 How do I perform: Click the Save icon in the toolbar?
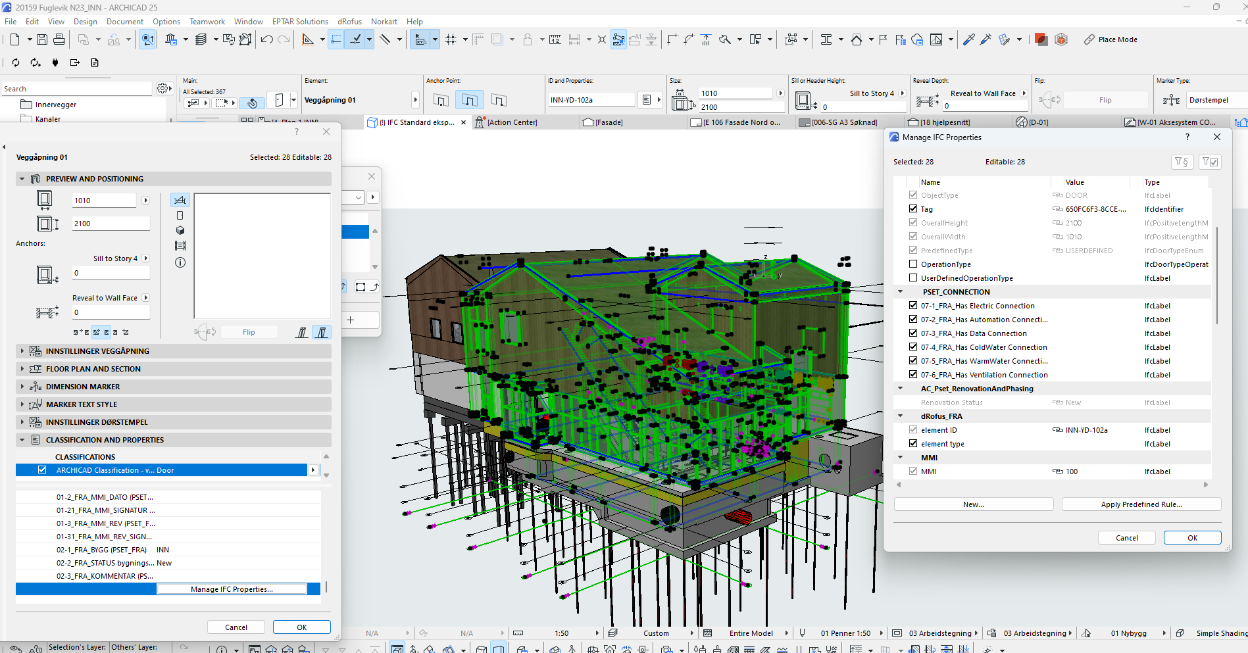pyautogui.click(x=42, y=39)
